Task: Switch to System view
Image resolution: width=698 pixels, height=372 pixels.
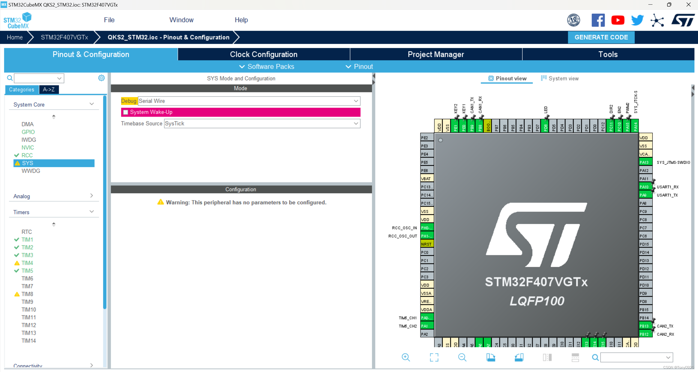Action: coord(559,78)
